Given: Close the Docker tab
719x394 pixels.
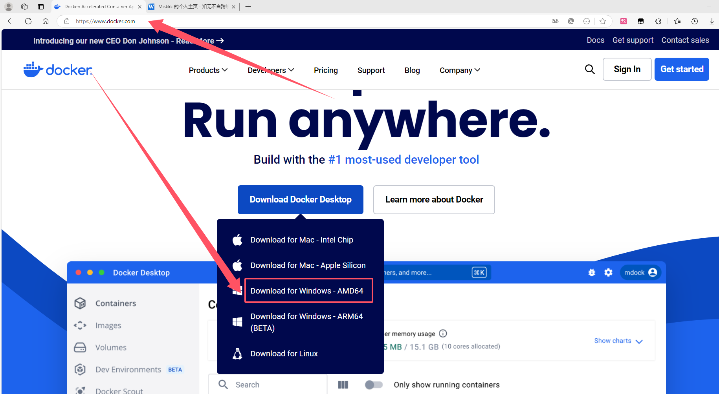Looking at the screenshot, I should pyautogui.click(x=139, y=7).
